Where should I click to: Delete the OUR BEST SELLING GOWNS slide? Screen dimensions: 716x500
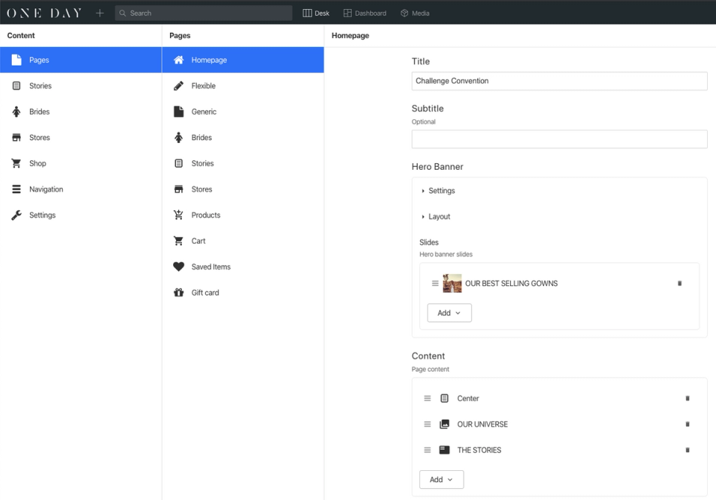(x=679, y=283)
